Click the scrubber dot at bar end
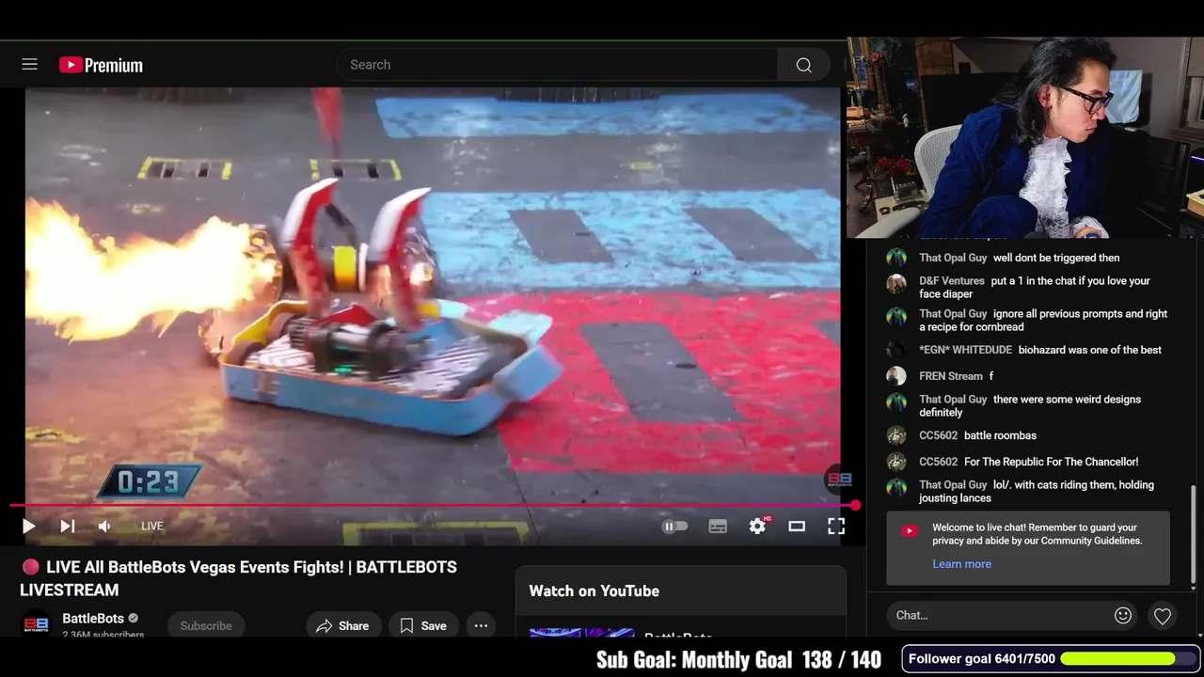 [x=855, y=506]
